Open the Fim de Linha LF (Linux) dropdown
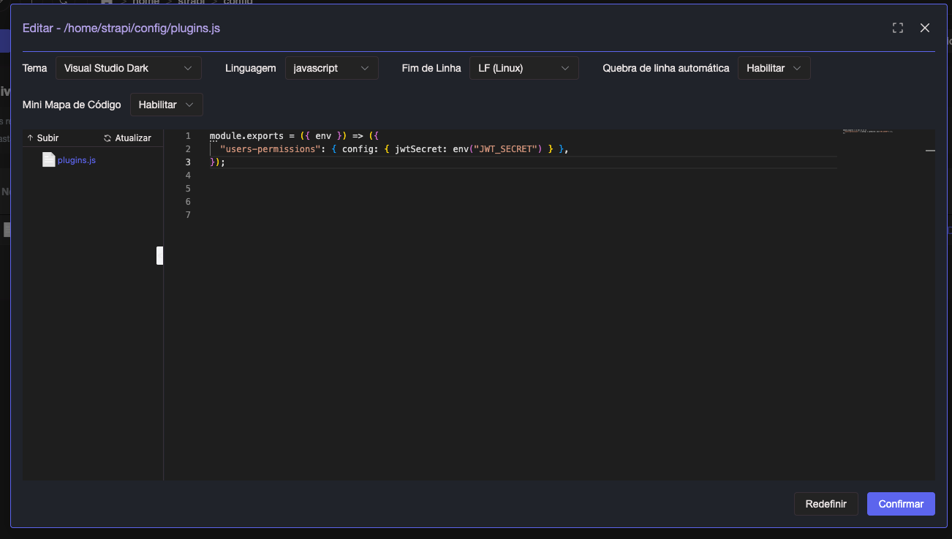 click(524, 68)
